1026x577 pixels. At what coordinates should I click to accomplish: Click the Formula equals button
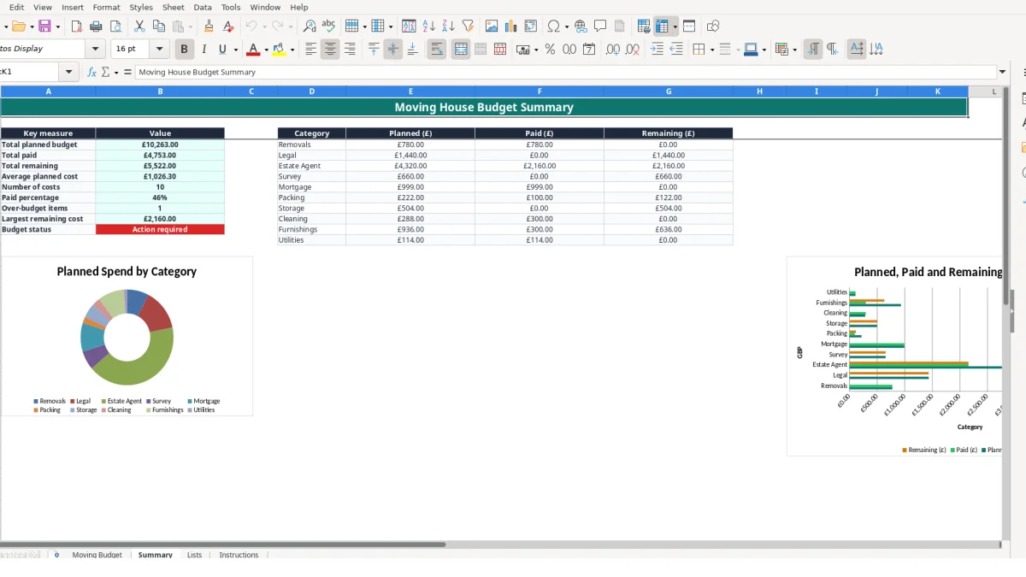click(127, 72)
